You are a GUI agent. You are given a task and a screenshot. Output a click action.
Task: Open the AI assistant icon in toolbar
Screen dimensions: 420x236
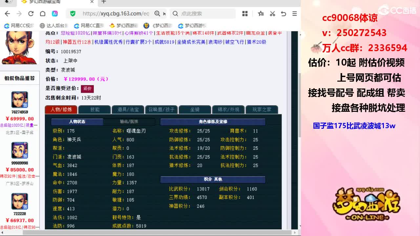pos(55,13)
